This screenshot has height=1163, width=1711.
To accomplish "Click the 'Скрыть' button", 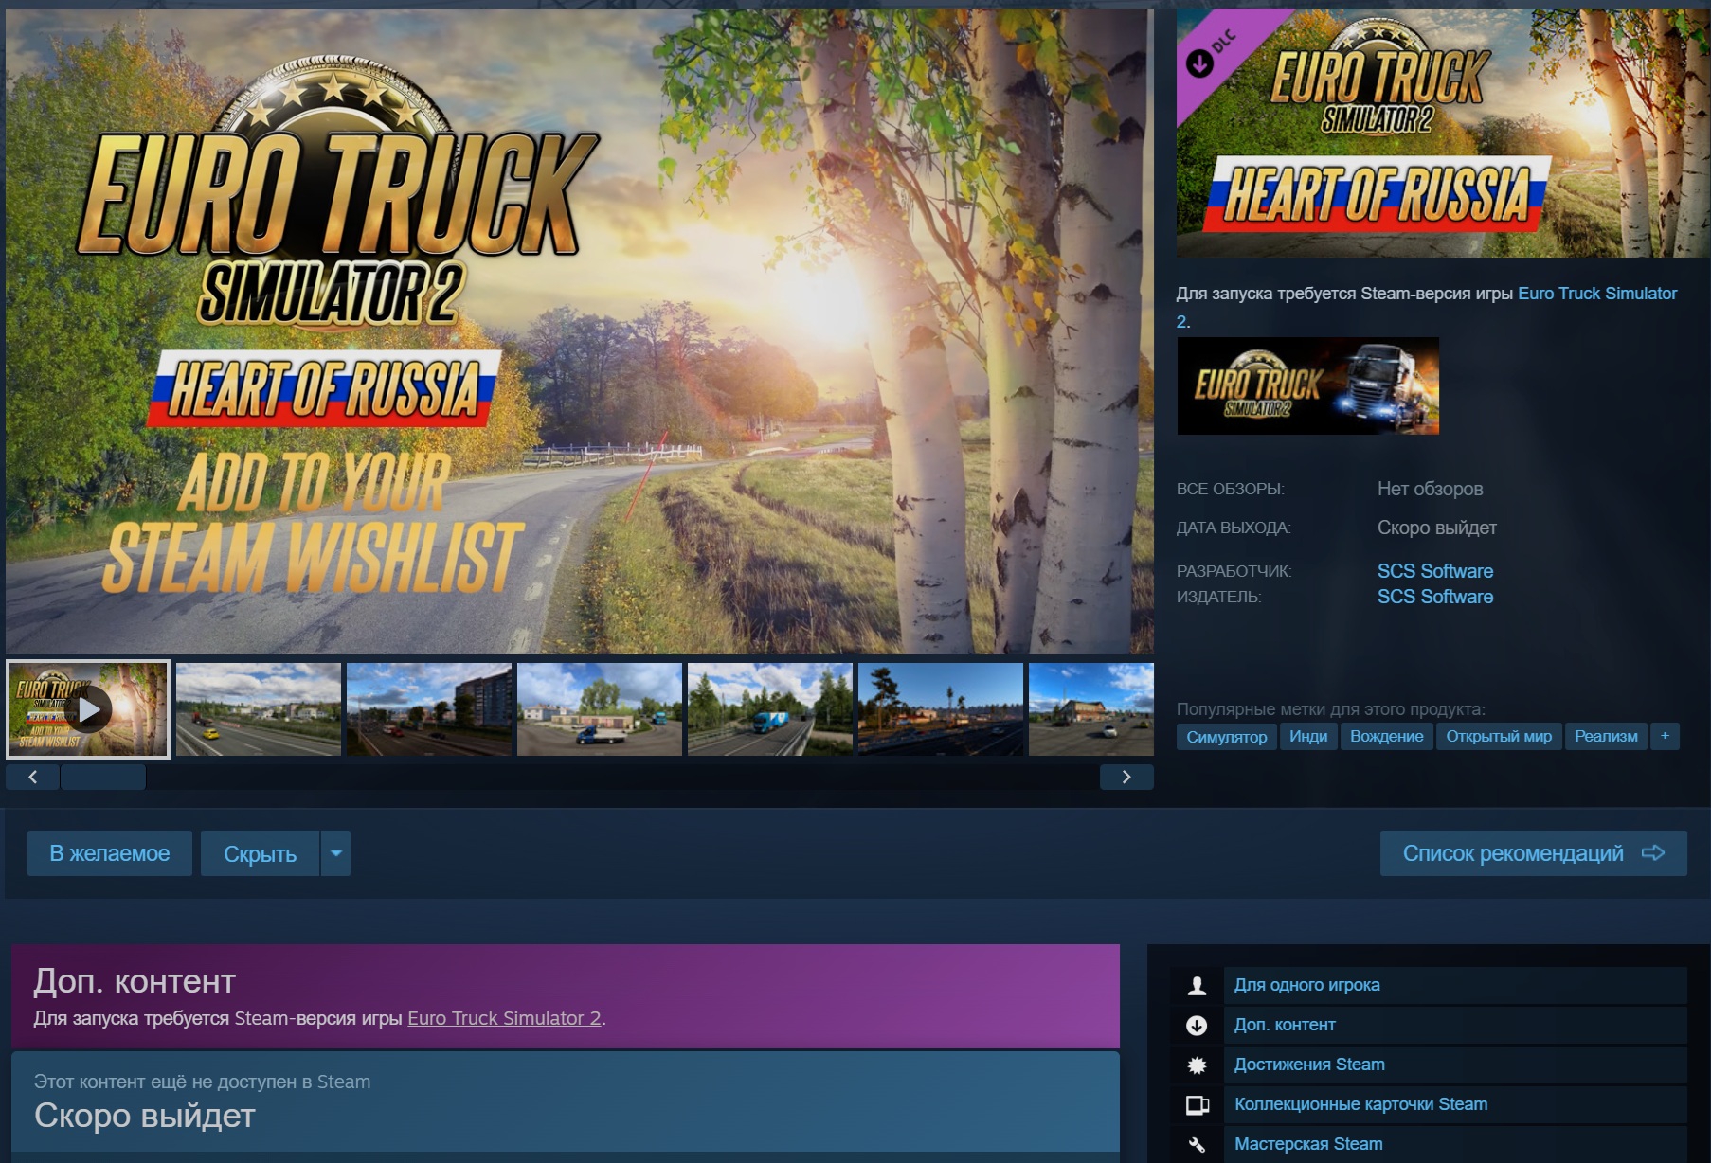I will [x=260, y=853].
